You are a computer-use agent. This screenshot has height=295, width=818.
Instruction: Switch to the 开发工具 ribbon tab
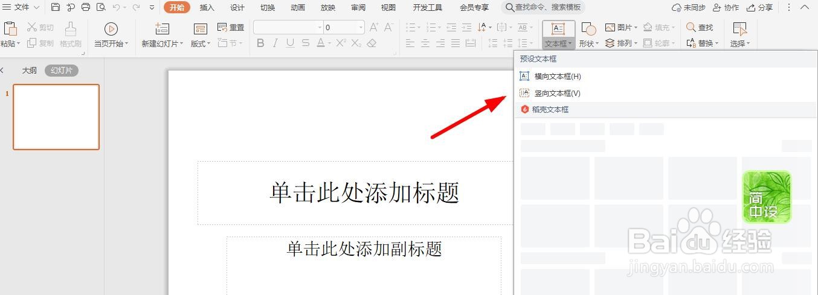click(x=428, y=7)
